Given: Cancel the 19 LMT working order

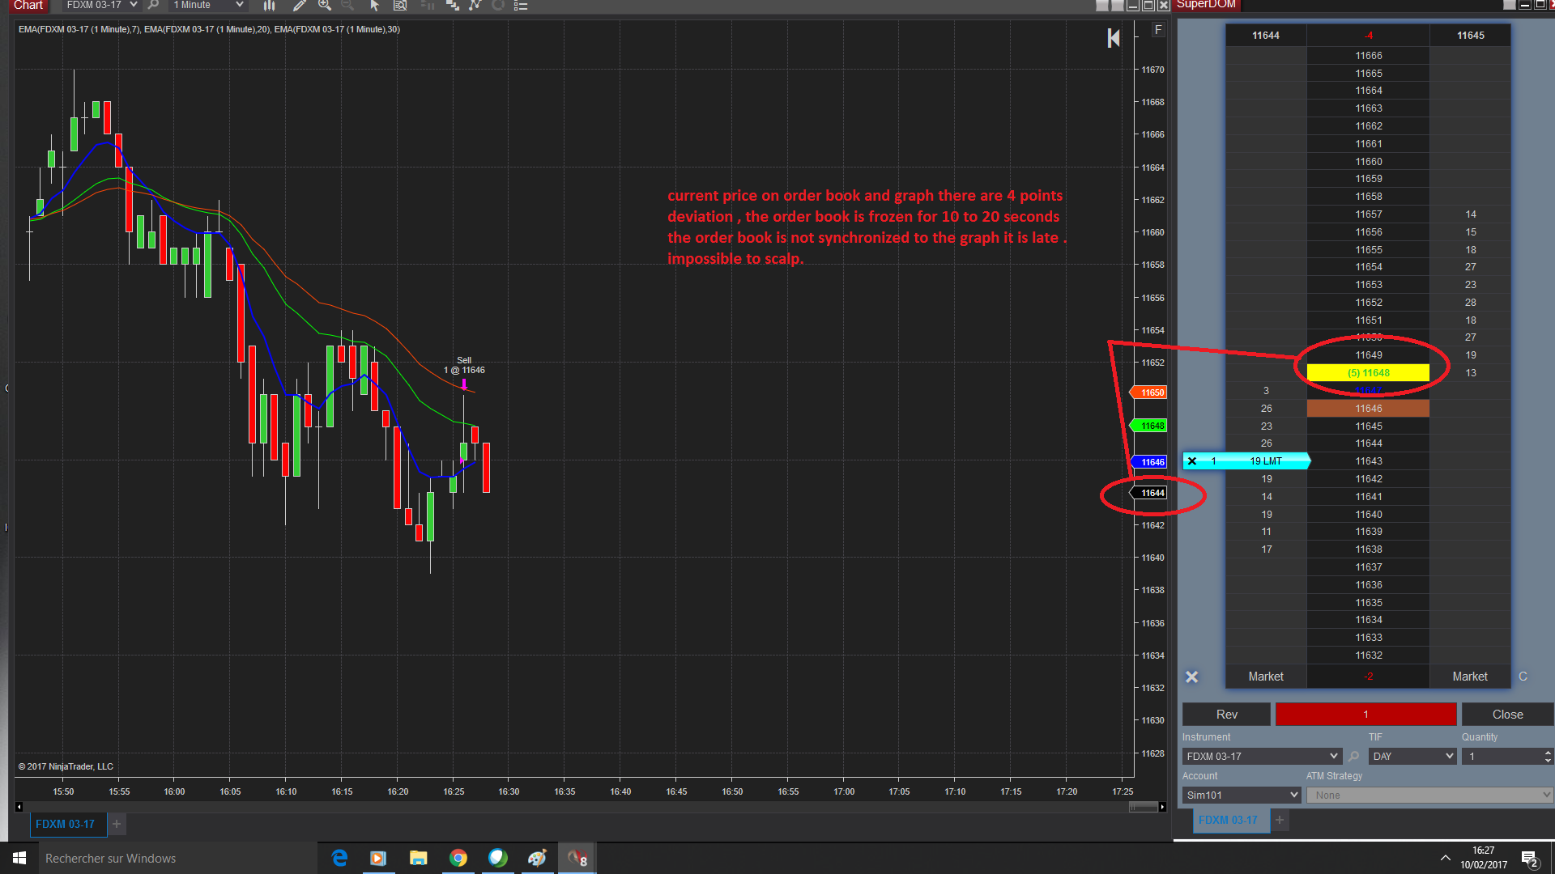Looking at the screenshot, I should tap(1191, 461).
